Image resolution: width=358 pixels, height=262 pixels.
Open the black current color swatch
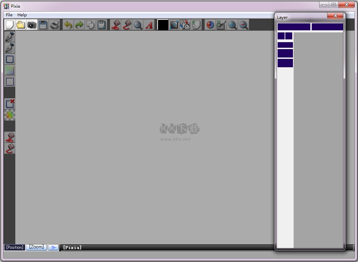pyautogui.click(x=163, y=25)
